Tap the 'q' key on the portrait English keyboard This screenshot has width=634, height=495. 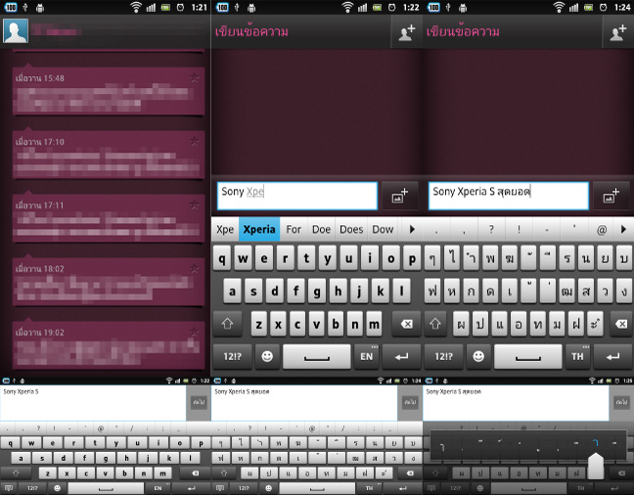pos(222,258)
